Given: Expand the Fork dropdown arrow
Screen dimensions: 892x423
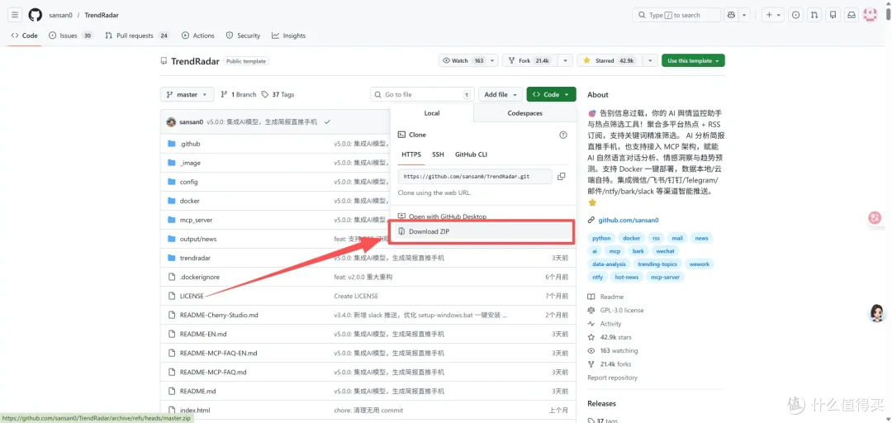Looking at the screenshot, I should (x=564, y=60).
